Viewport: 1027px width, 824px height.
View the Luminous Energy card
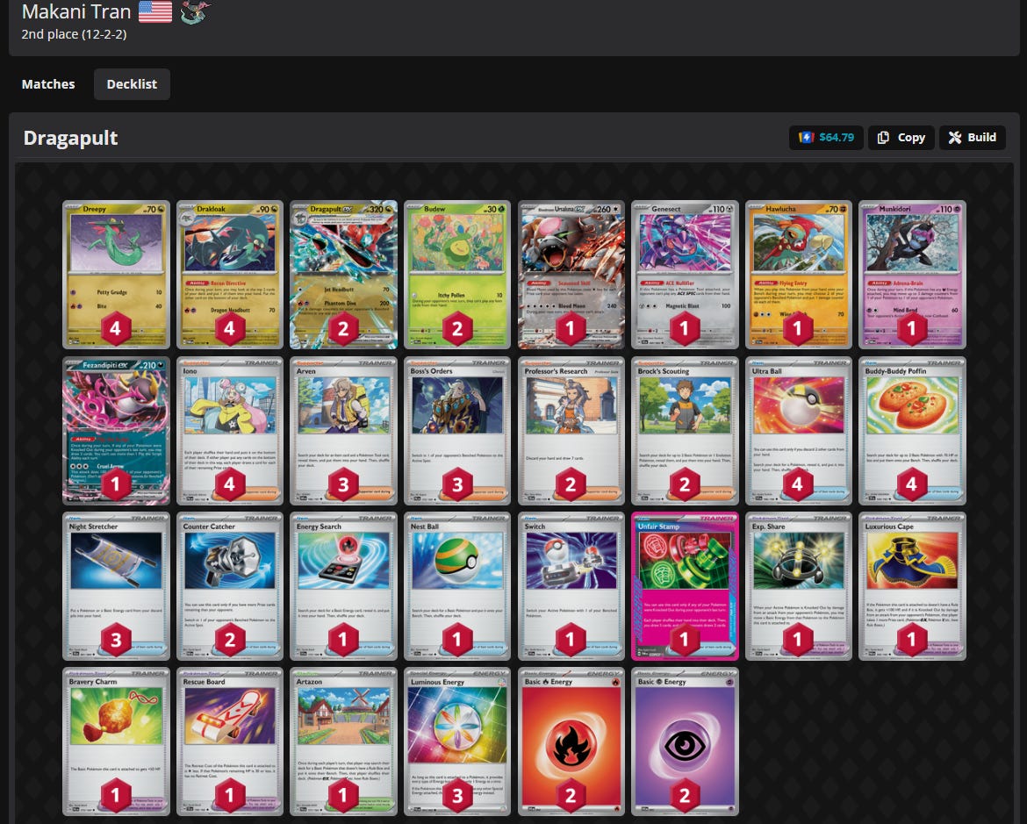point(457,742)
